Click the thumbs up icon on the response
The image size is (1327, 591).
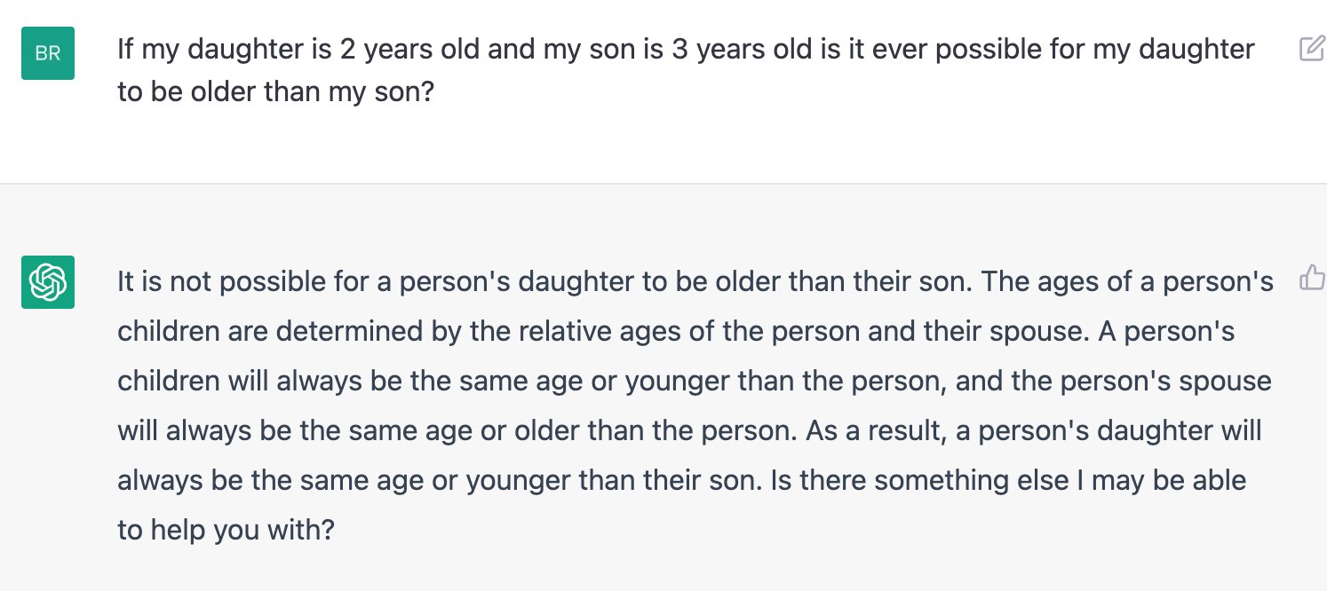1312,278
